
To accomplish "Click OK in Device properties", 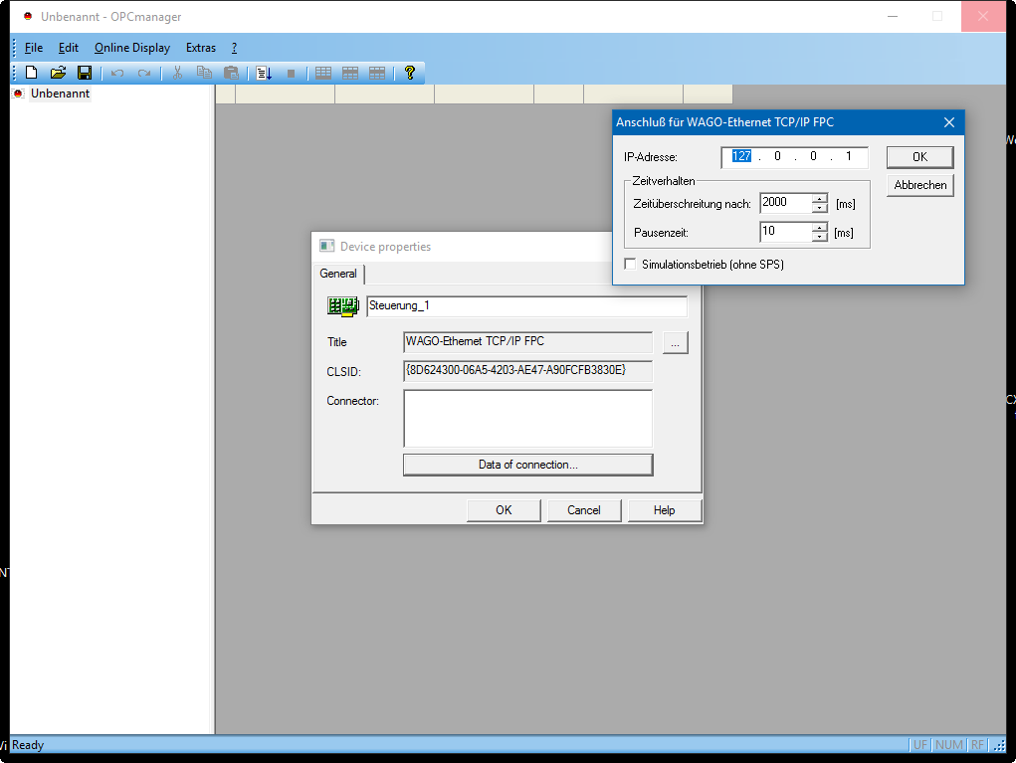I will click(504, 510).
